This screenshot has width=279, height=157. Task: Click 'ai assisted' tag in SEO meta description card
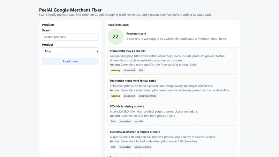coord(125,147)
